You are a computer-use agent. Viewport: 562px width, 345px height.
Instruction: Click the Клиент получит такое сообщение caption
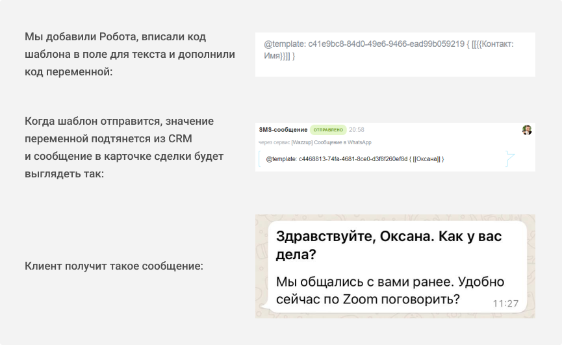(114, 266)
